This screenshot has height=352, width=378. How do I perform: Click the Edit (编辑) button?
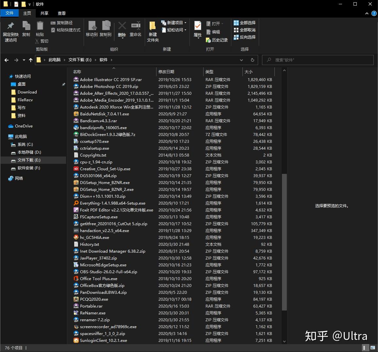(x=213, y=32)
